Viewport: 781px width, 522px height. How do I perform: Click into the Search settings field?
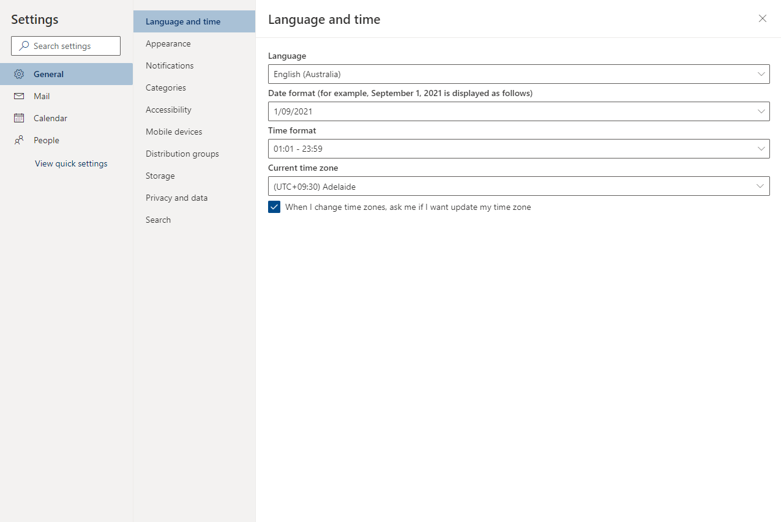[x=65, y=46]
